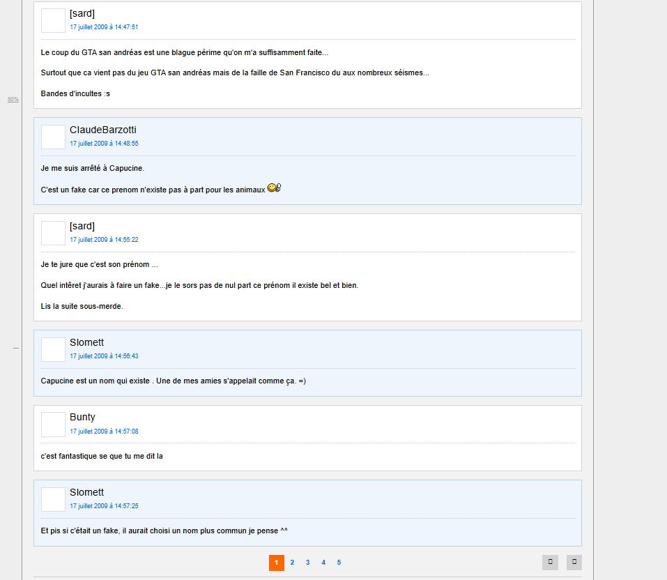Open the 17 juillet 2009 à 14:48:55 permalink
The width and height of the screenshot is (667, 580).
[x=105, y=144]
